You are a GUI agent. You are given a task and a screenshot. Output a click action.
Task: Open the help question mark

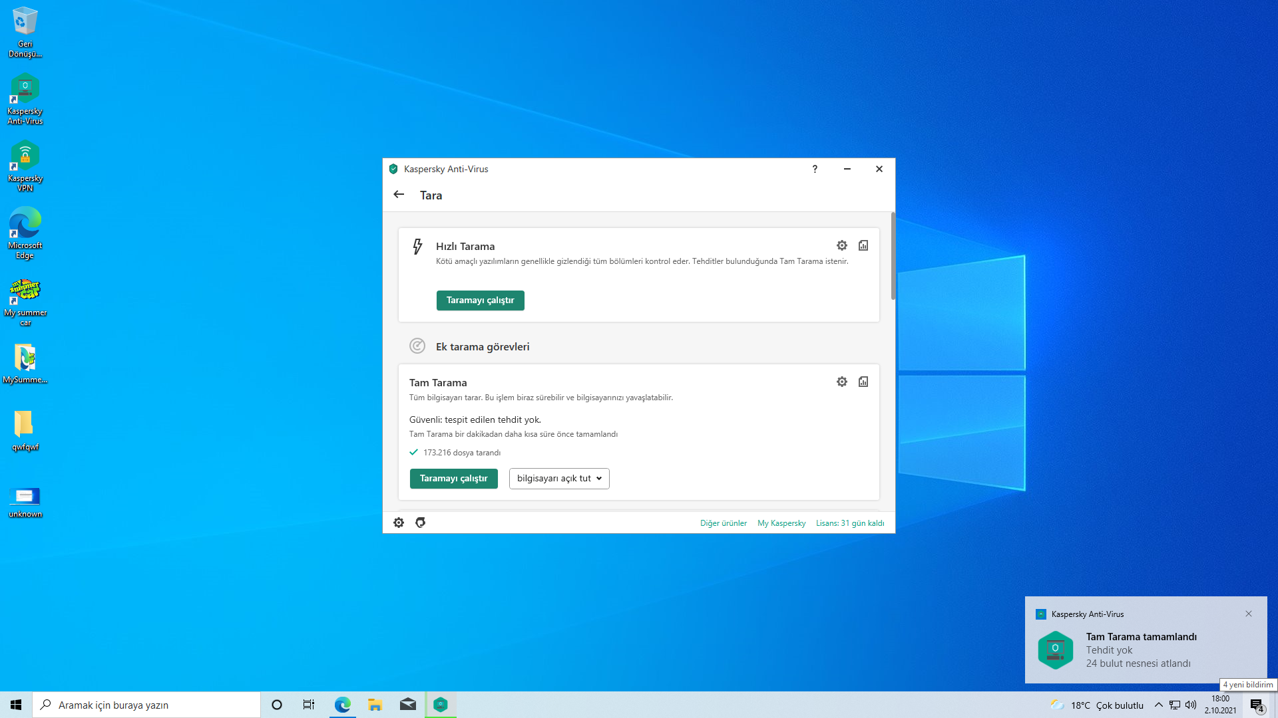point(815,169)
